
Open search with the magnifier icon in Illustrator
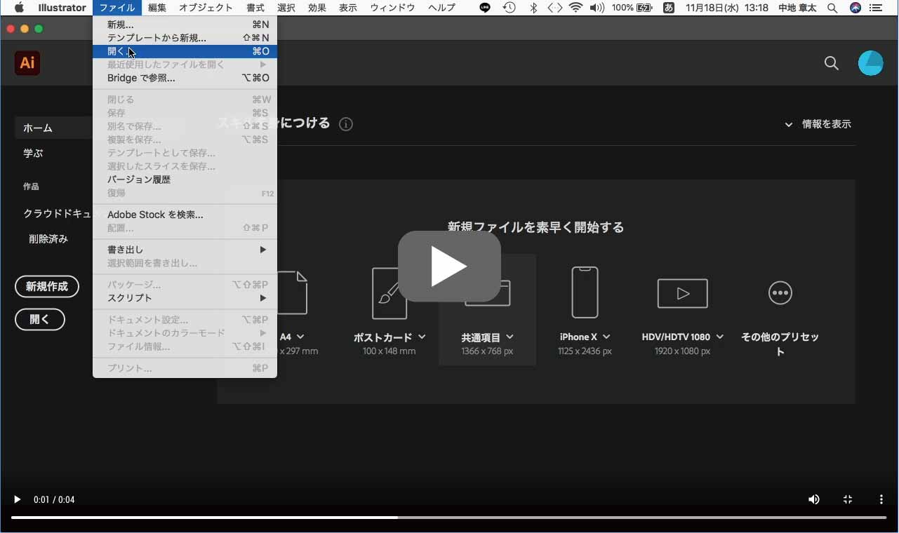(832, 63)
